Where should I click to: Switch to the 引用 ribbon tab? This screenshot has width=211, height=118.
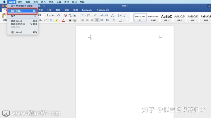[49, 10]
